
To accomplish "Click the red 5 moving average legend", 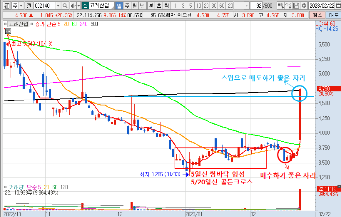I will tap(59, 24).
